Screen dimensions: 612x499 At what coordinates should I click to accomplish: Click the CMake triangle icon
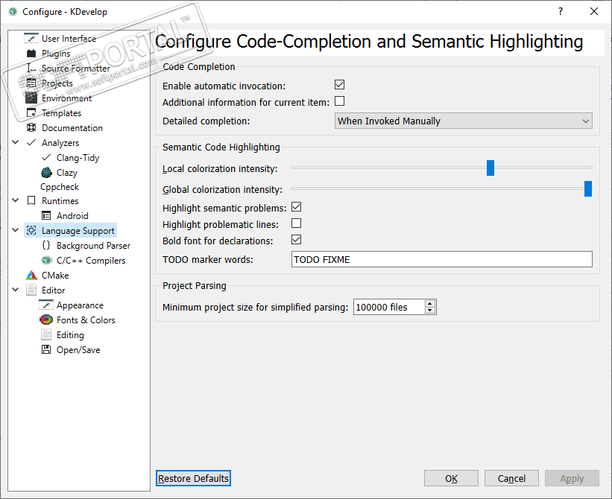coord(31,276)
